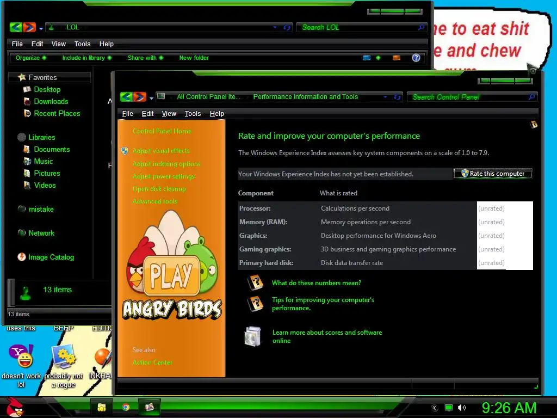Open the Include in library dropdown
The width and height of the screenshot is (557, 418).
pyautogui.click(x=86, y=58)
